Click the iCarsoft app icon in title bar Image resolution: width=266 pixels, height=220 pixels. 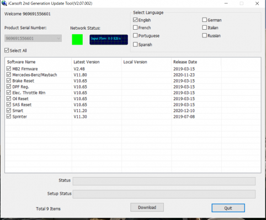(4, 3)
